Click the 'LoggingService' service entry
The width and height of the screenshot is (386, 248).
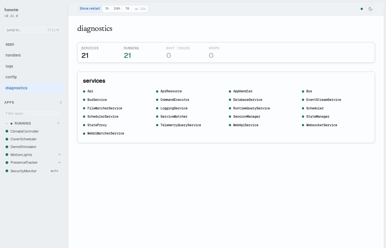(174, 108)
